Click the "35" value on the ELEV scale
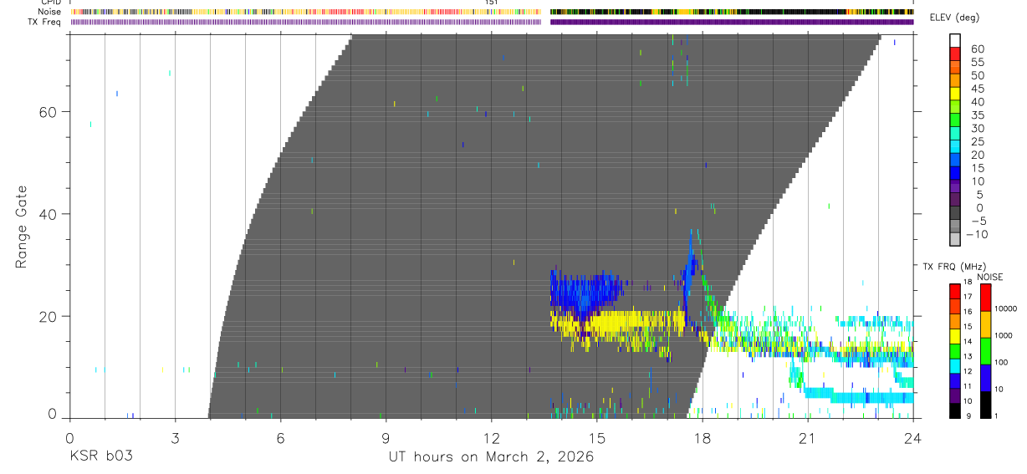 pos(977,115)
